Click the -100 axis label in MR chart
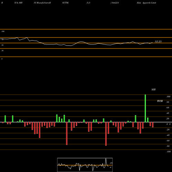Viewport: 172px width, 172px height. pyautogui.click(x=169, y=152)
